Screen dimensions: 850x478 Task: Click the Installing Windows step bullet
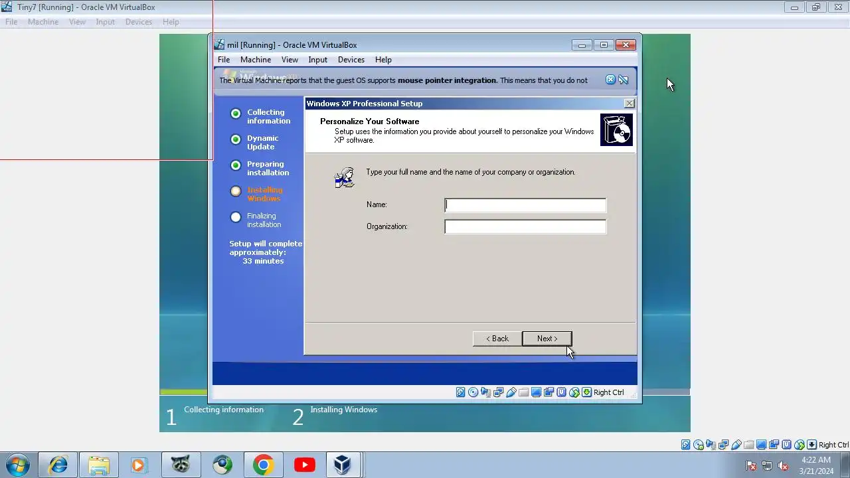click(236, 191)
